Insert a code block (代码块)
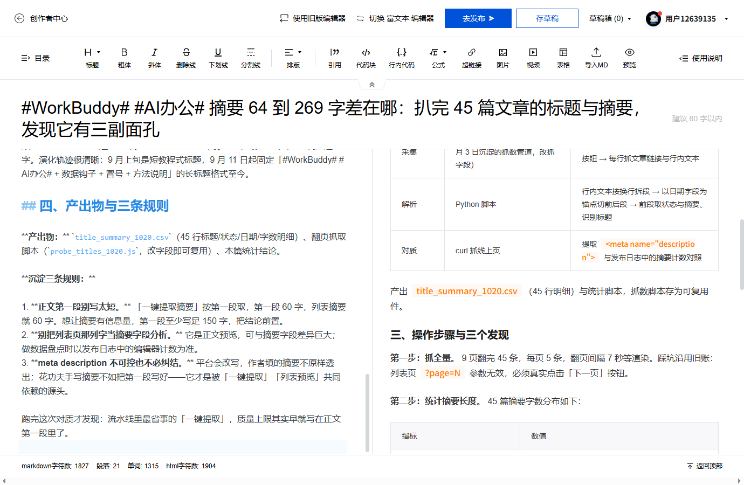 pos(366,58)
